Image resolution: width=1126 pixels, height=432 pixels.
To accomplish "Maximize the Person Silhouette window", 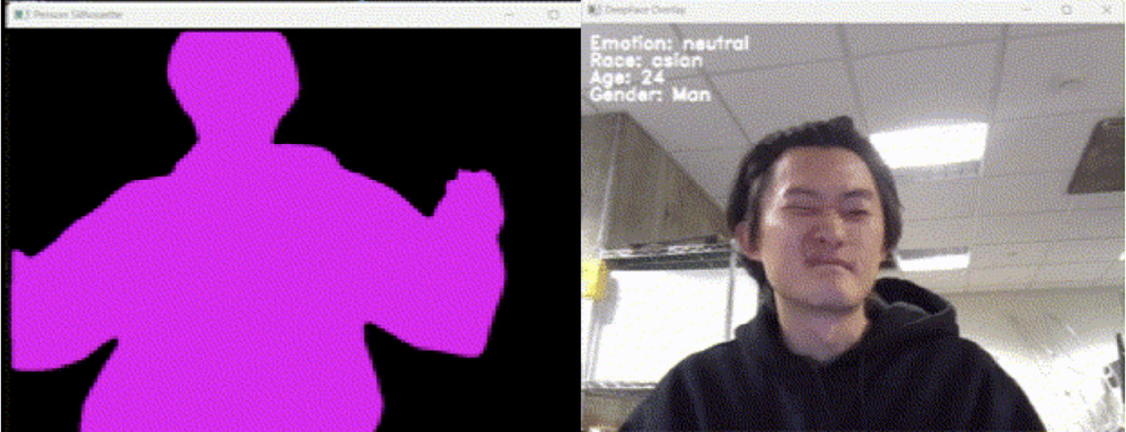I will [554, 14].
